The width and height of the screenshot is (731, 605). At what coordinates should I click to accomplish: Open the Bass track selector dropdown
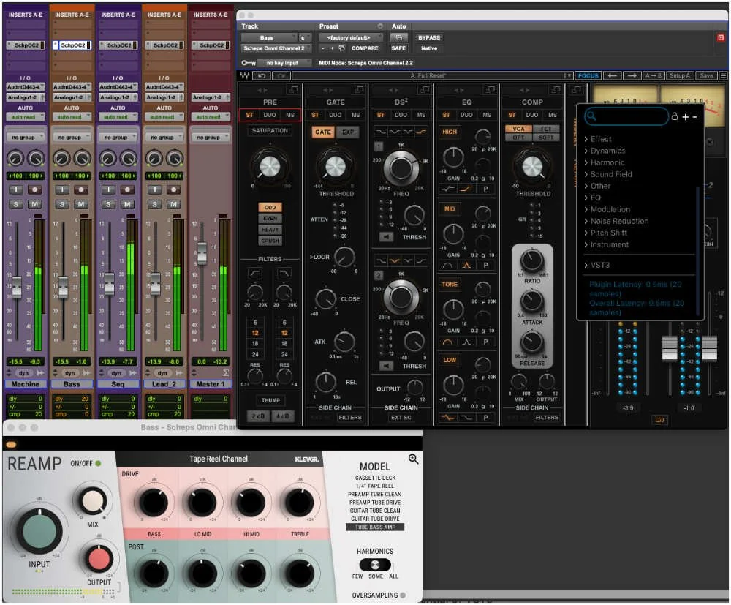point(269,37)
